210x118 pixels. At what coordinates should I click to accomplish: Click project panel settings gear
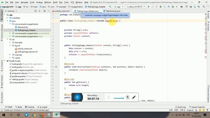point(45,11)
